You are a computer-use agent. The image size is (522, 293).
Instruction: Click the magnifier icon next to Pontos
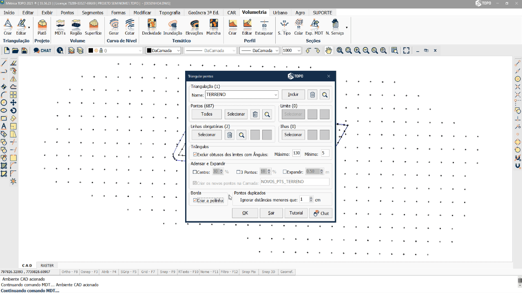point(267,114)
